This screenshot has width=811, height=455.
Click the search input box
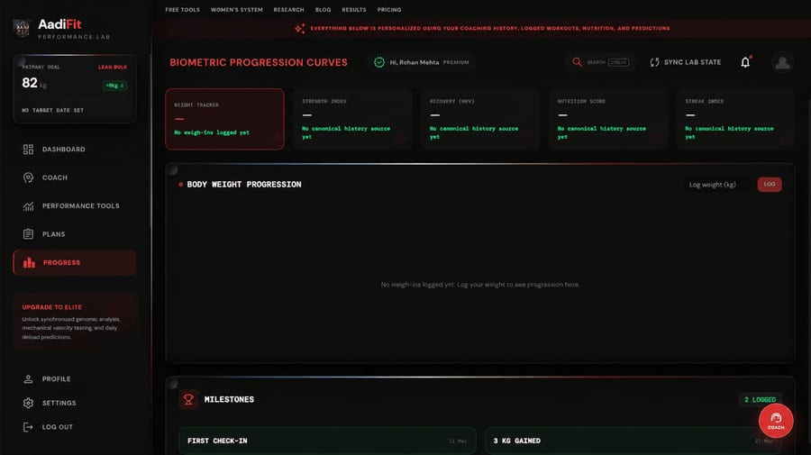coord(600,62)
